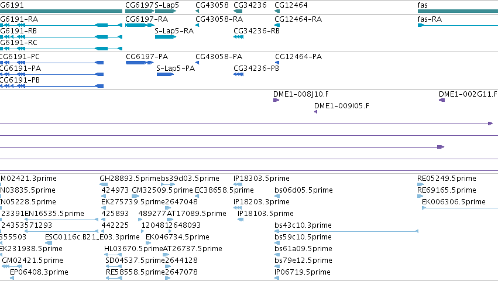This screenshot has height=281, width=498.
Task: Click the fas gene bar
Action: tap(458, 11)
